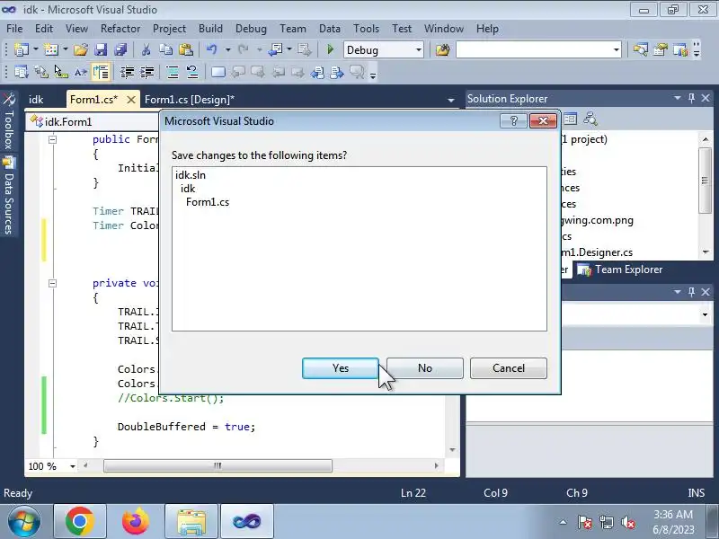Collapse the private void method region
Image resolution: width=719 pixels, height=539 pixels.
tap(53, 283)
